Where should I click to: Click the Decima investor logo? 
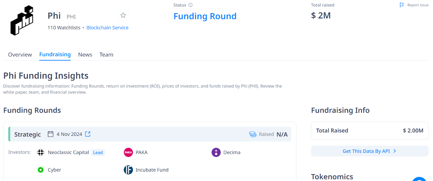pos(216,152)
